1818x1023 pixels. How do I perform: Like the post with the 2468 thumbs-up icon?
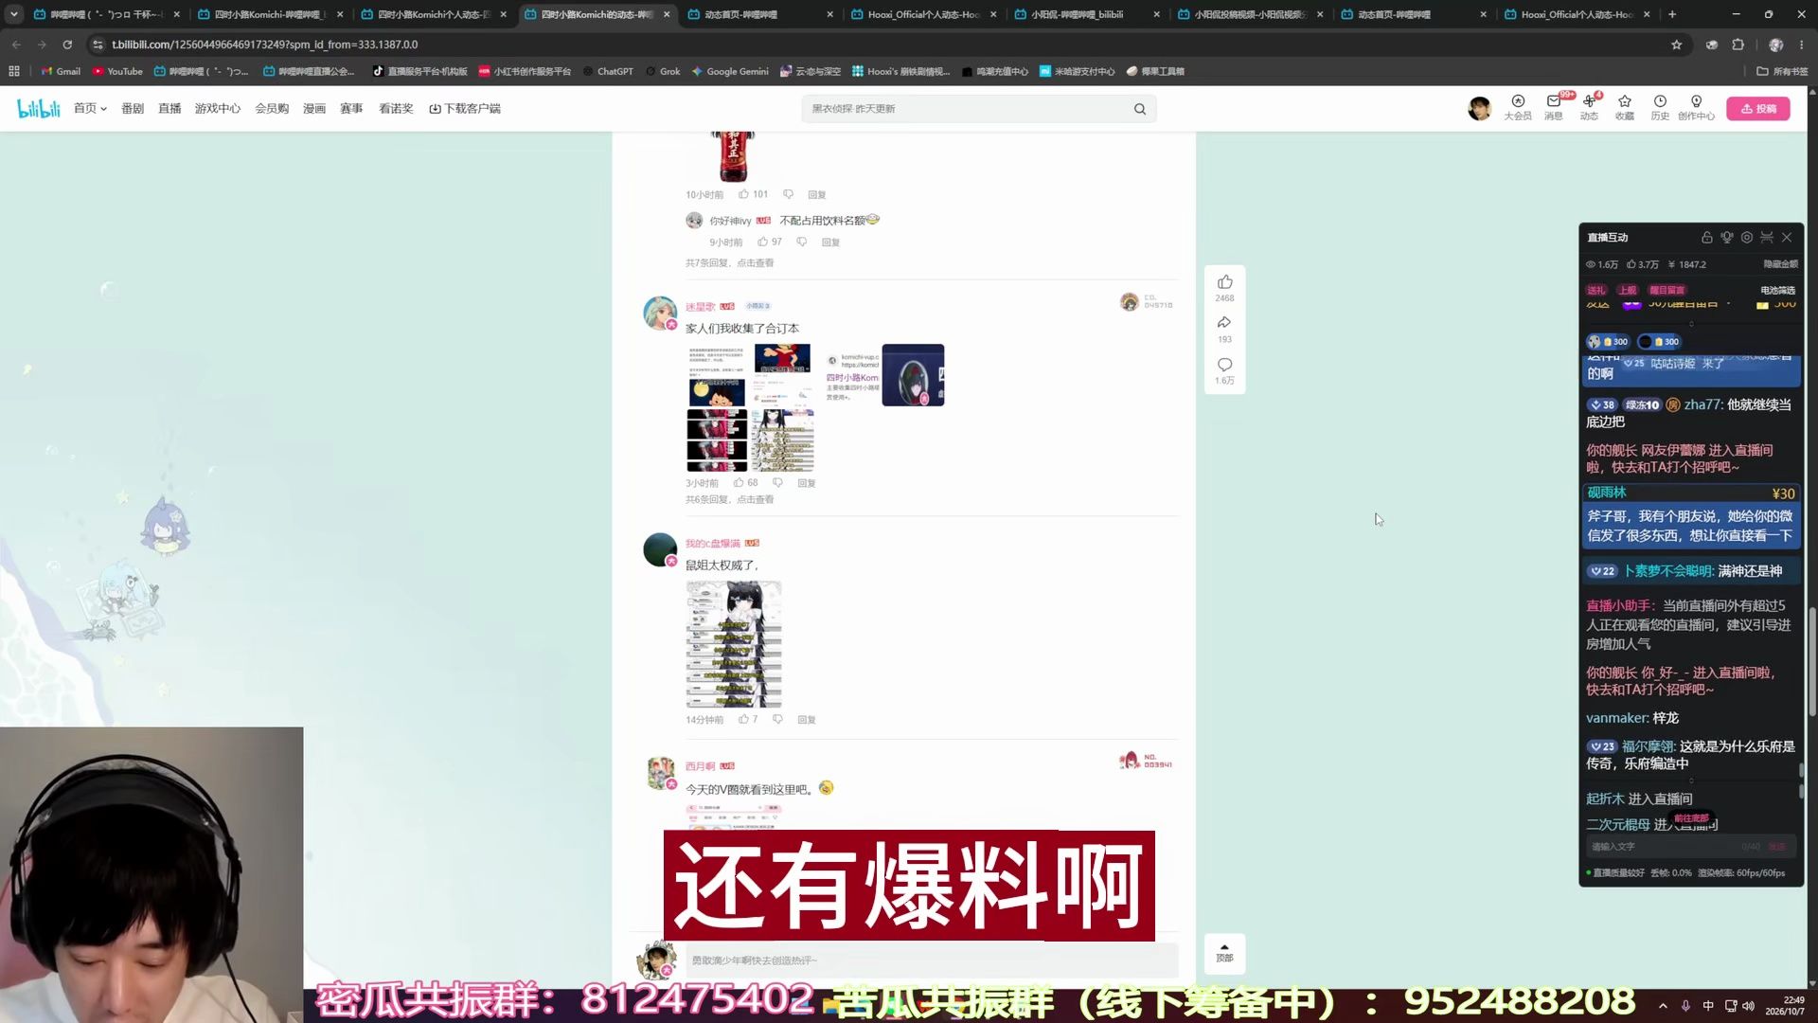[x=1224, y=282]
